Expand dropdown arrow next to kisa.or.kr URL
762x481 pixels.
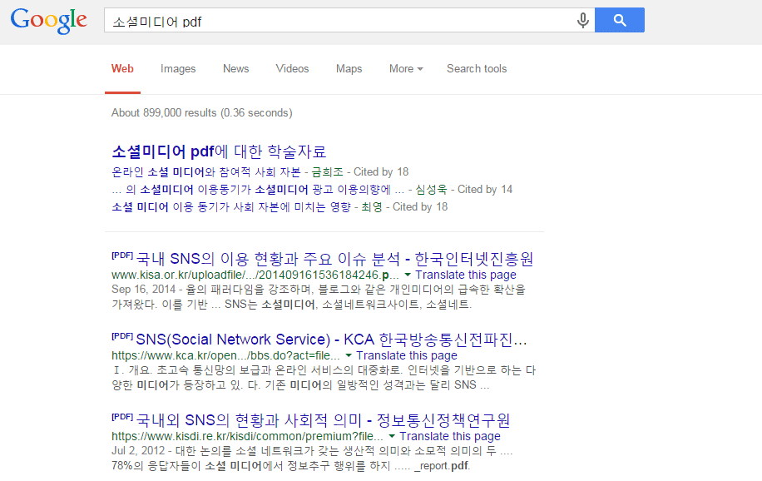pyautogui.click(x=408, y=275)
